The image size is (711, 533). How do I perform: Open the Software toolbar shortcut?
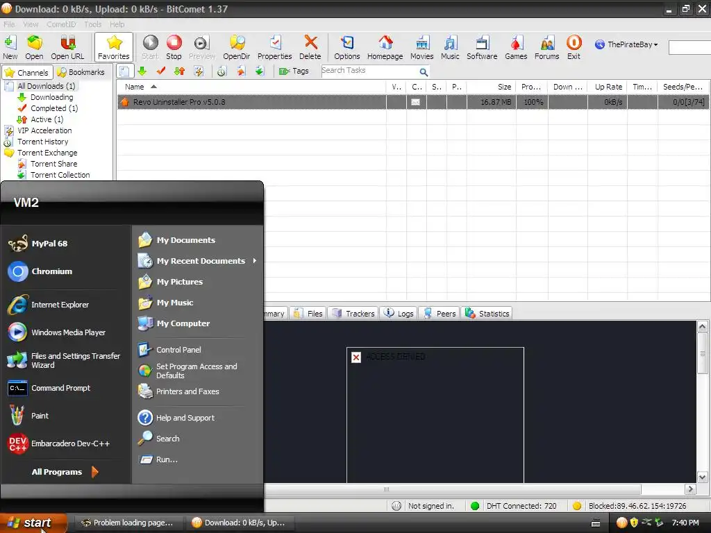click(482, 48)
